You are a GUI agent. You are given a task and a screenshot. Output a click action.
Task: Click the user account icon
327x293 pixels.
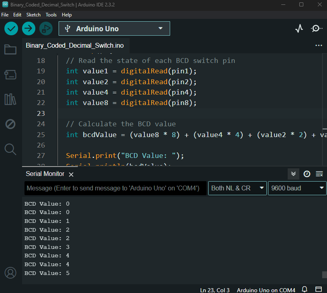(x=10, y=273)
